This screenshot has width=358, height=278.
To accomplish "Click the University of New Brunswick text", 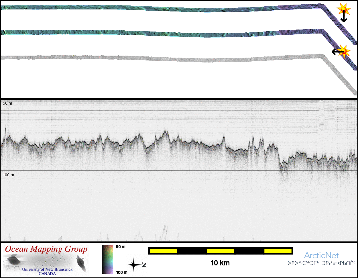I will tap(47, 269).
